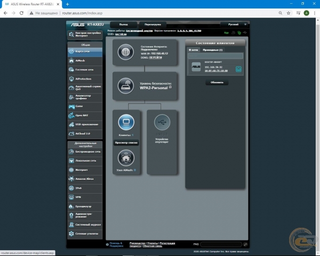Screen dimensions: 320x256
Task: Click the Помощь & Поддержка help icon
Action: click(107, 245)
